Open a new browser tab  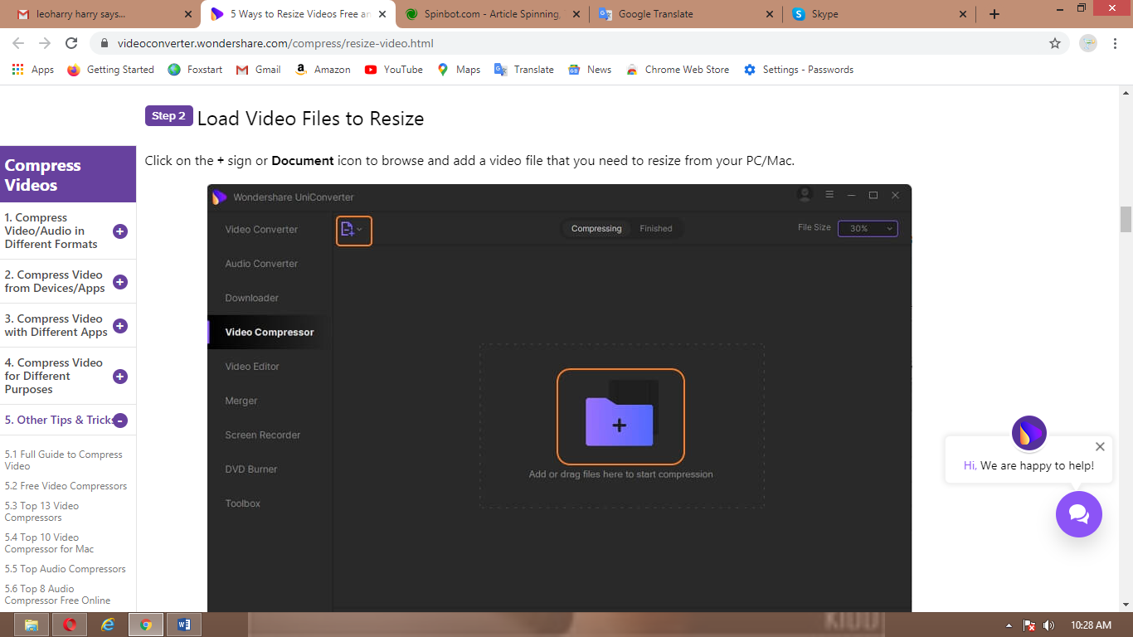coord(994,14)
